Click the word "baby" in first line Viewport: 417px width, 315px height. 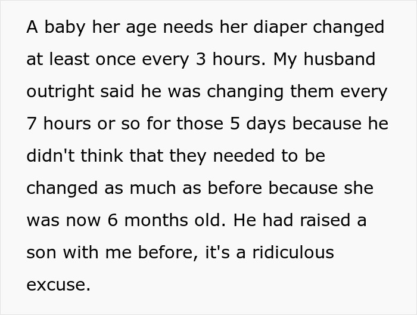(61, 28)
